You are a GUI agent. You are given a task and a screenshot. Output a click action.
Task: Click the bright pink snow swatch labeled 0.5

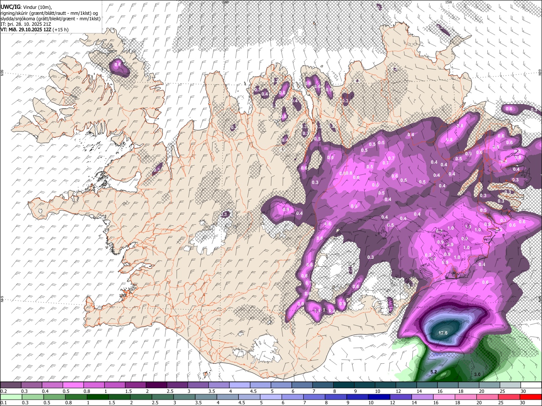pyautogui.click(x=73, y=385)
